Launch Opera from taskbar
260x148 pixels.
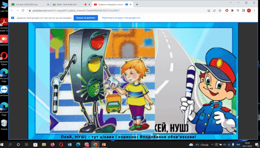[61, 145]
